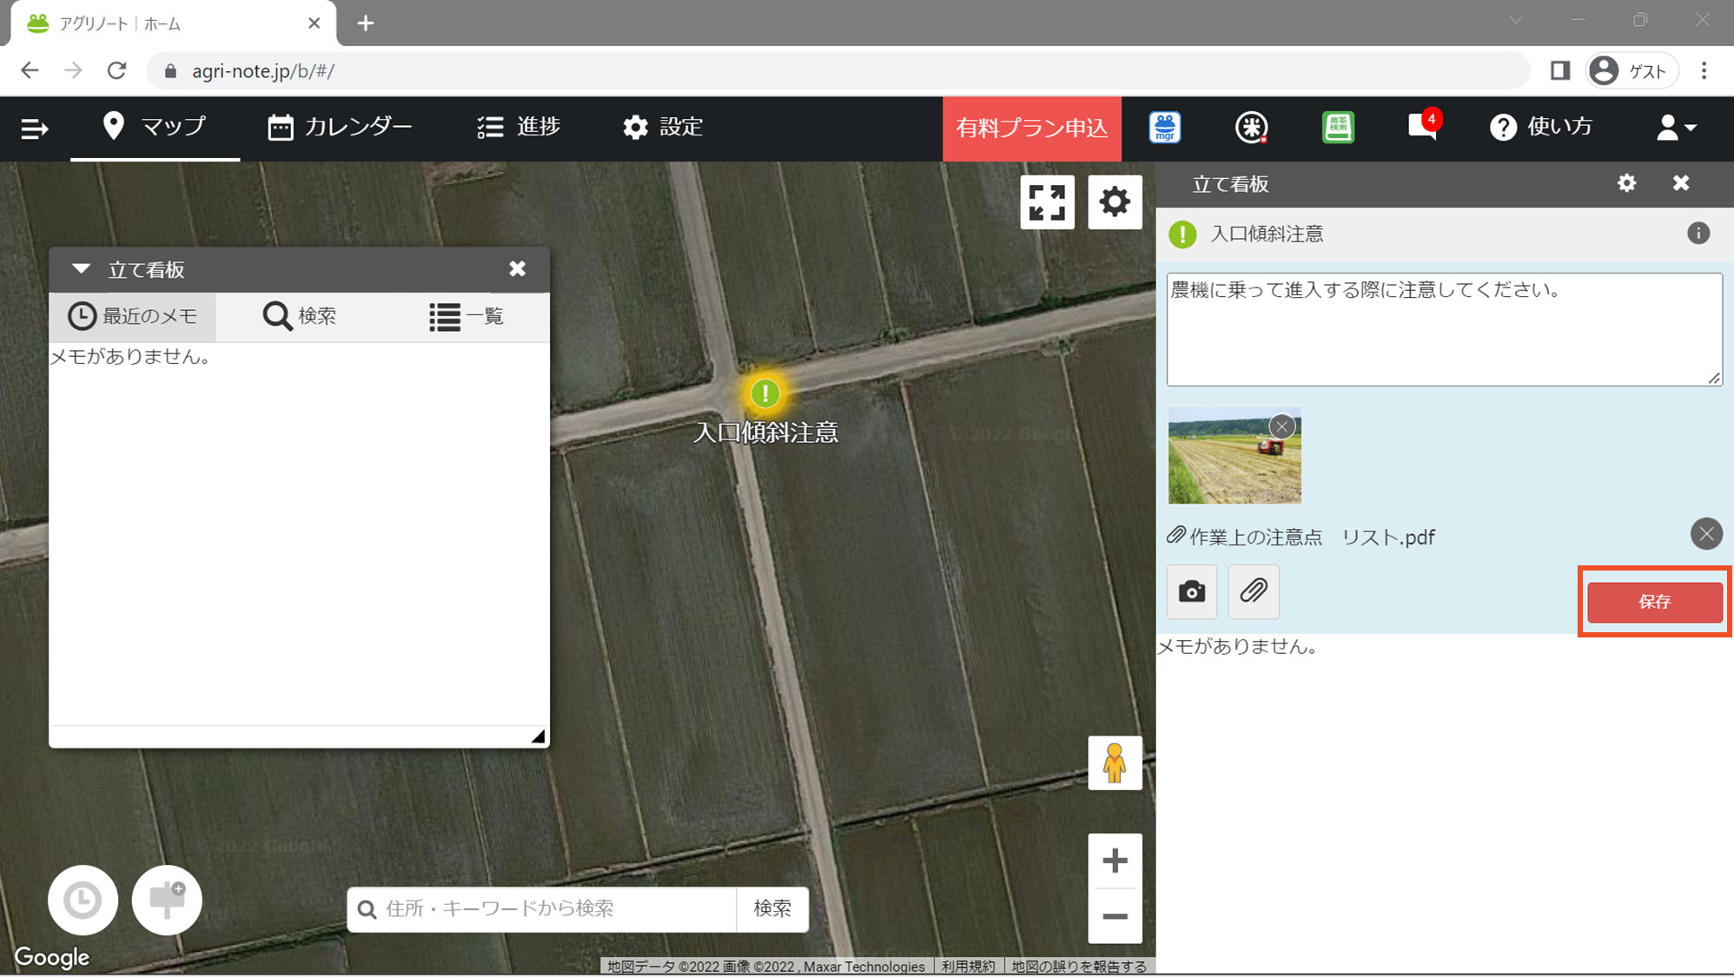Open the Google logo link on map
The image size is (1734, 977).
(52, 957)
